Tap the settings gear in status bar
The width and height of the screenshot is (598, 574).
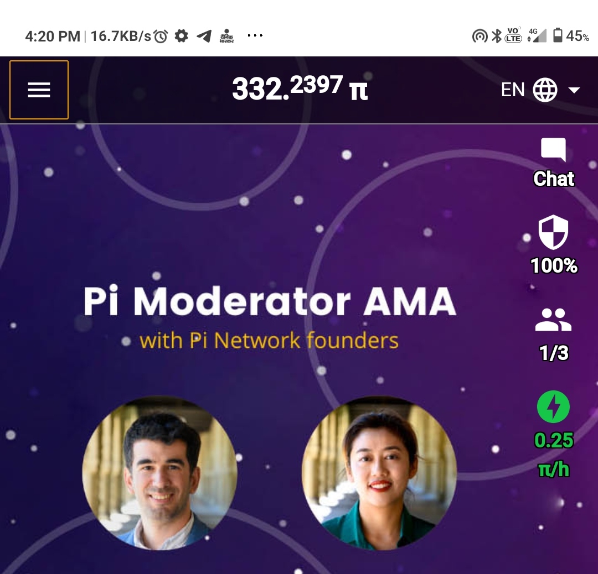pyautogui.click(x=181, y=36)
